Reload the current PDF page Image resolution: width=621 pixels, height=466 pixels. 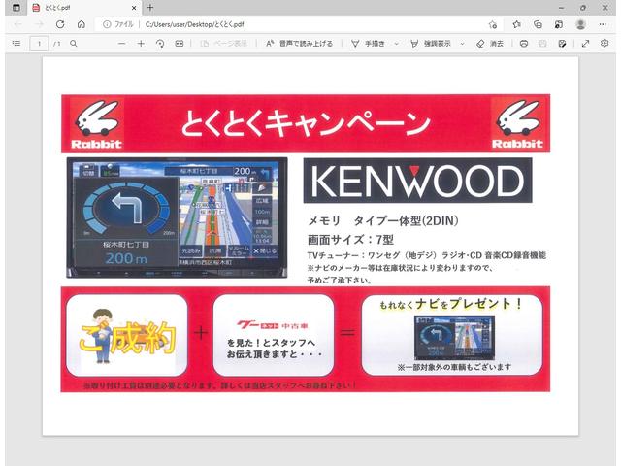[60, 24]
